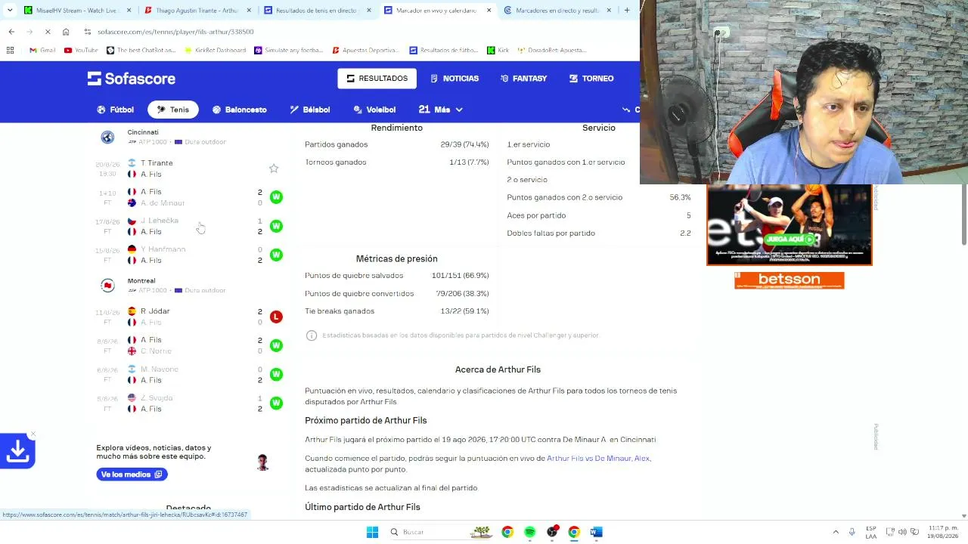The width and height of the screenshot is (968, 544).
Task: Click the statistics info icon
Action: click(x=312, y=335)
